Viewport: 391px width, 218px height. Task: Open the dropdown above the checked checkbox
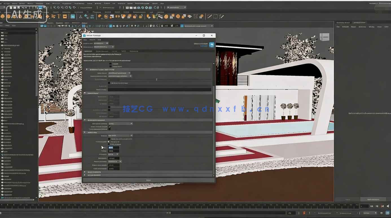click(x=120, y=124)
